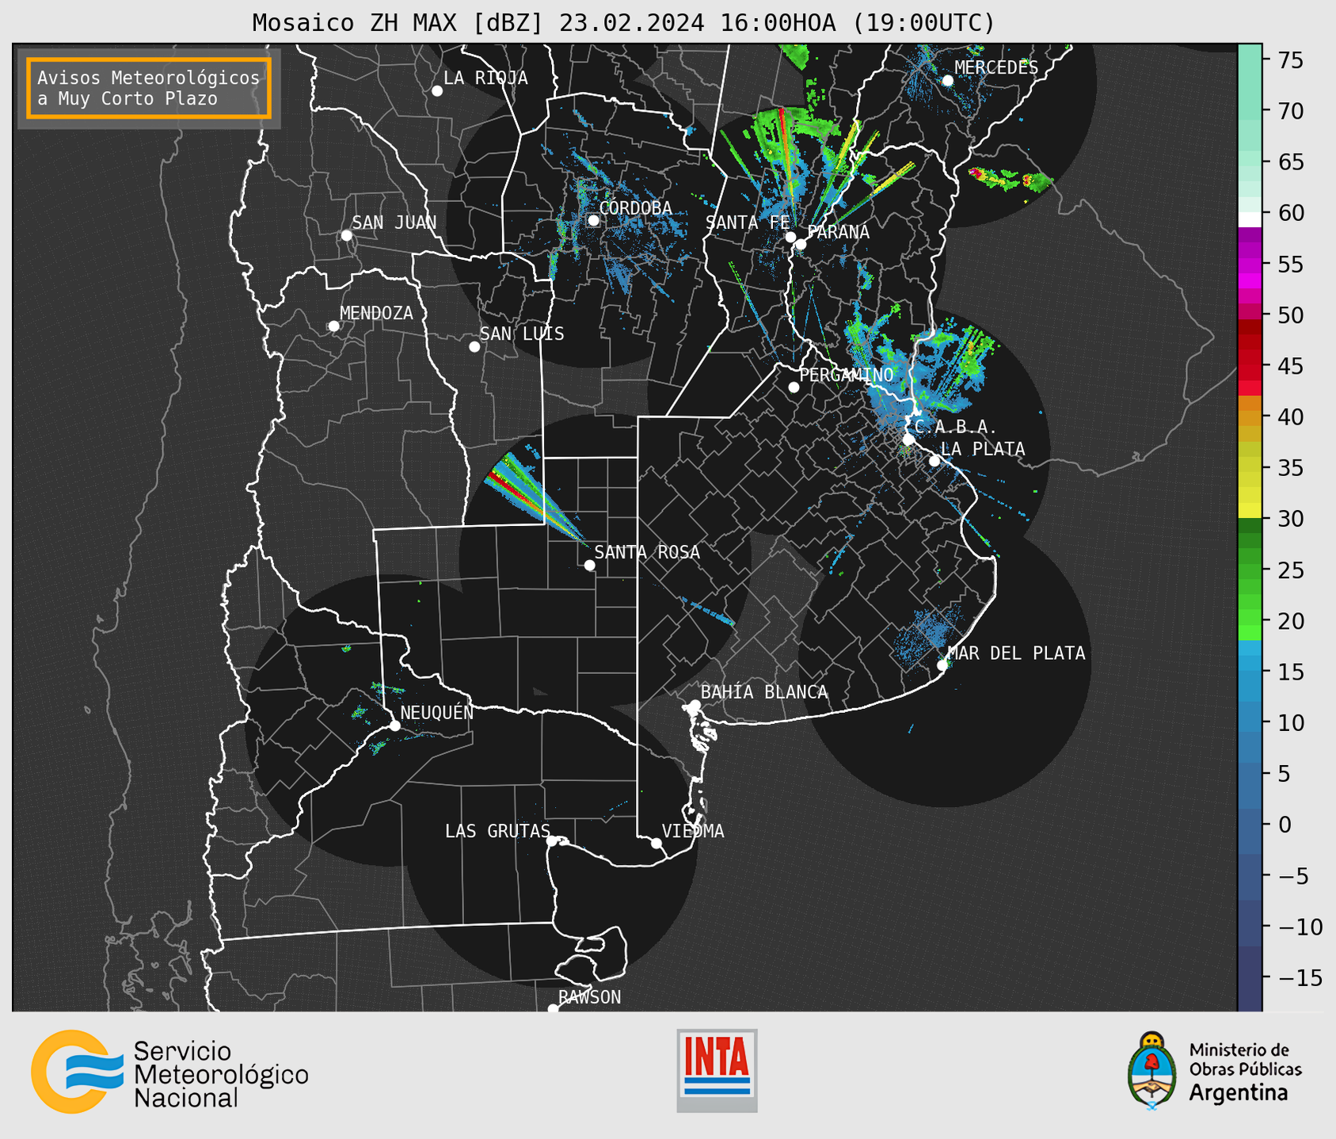This screenshot has height=1139, width=1336.
Task: Click the C.A.B.A. city marker dot
Action: coord(909,440)
